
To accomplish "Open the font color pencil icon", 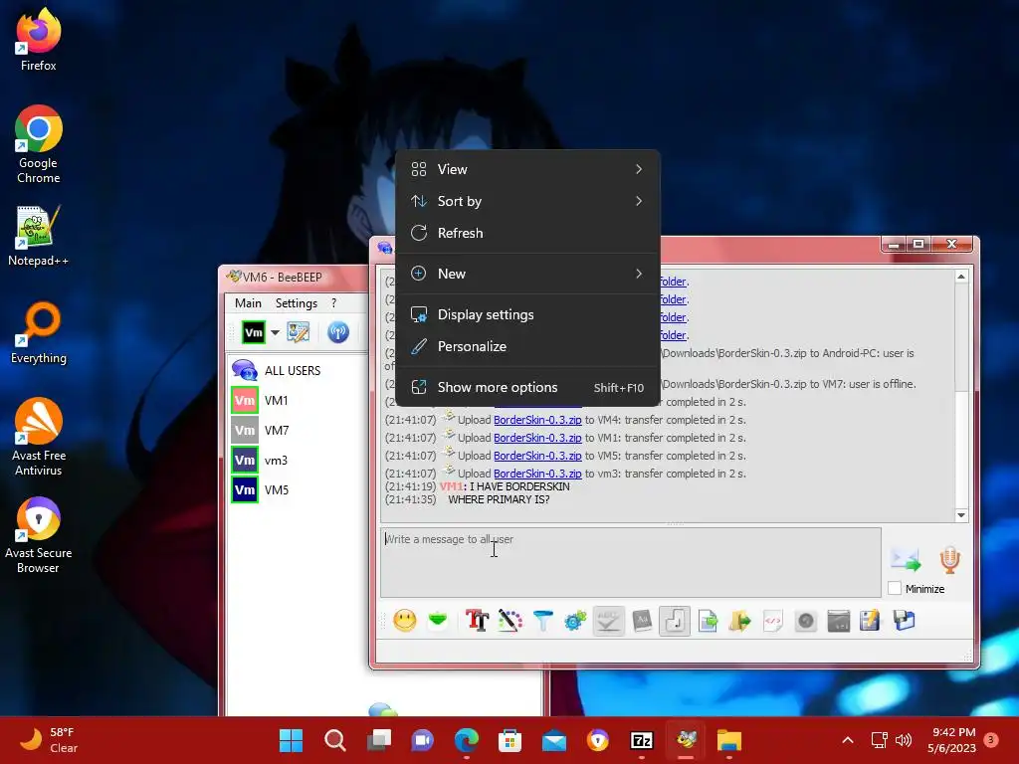I will [x=510, y=621].
